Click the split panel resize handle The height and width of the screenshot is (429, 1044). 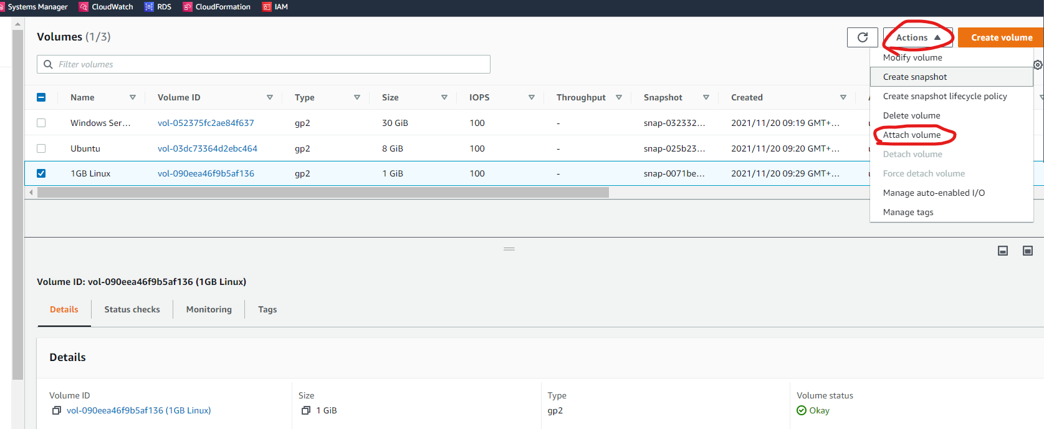point(509,249)
